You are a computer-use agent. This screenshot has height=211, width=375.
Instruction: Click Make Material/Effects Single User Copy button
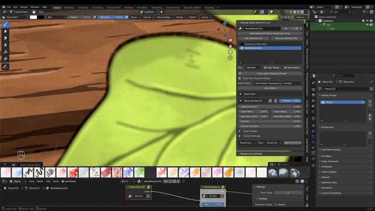(x=270, y=33)
